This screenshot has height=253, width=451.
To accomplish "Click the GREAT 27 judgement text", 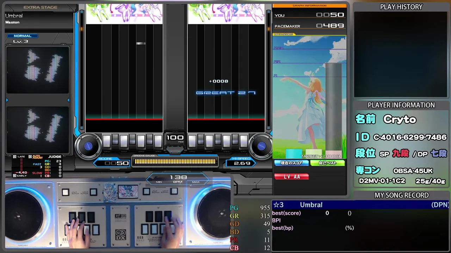I will 226,93.
